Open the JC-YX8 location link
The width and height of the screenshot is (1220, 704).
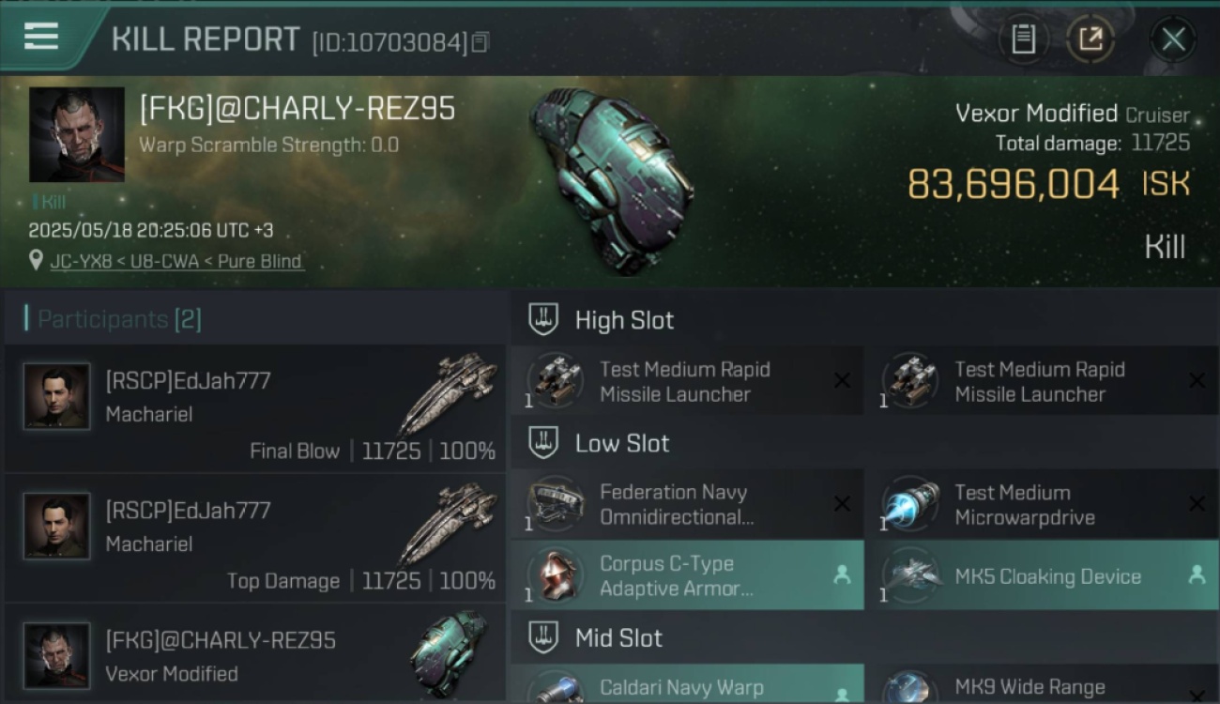pos(77,261)
